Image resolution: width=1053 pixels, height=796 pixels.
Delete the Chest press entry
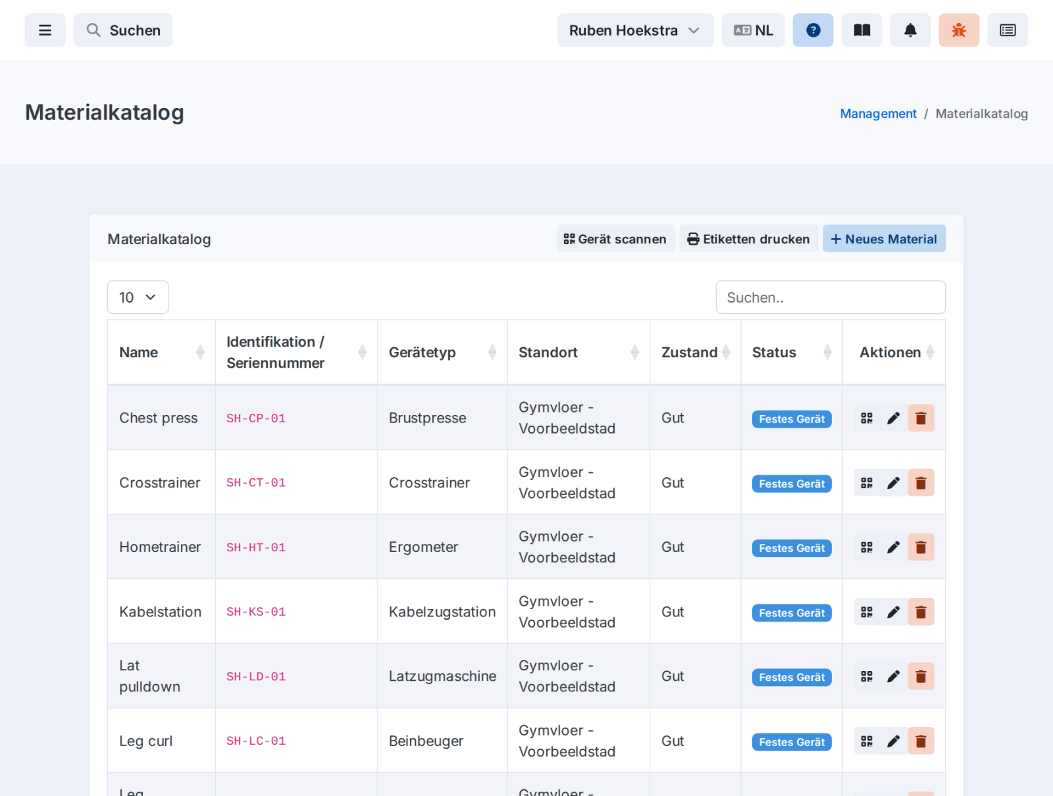[921, 418]
